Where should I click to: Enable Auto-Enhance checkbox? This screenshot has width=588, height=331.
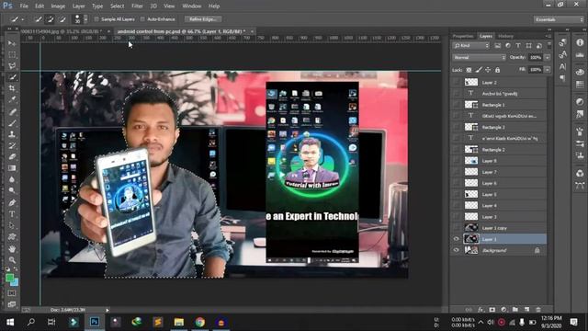(x=142, y=19)
